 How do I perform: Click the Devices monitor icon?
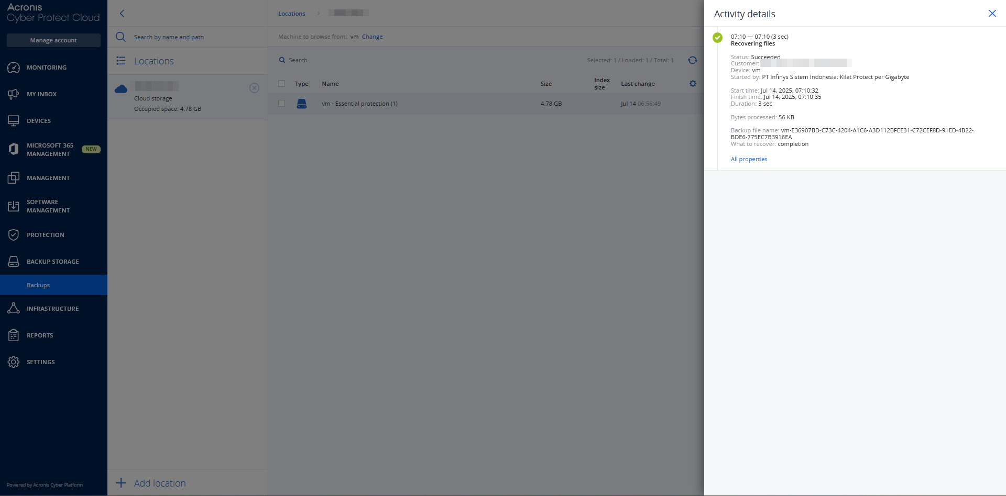tap(14, 121)
